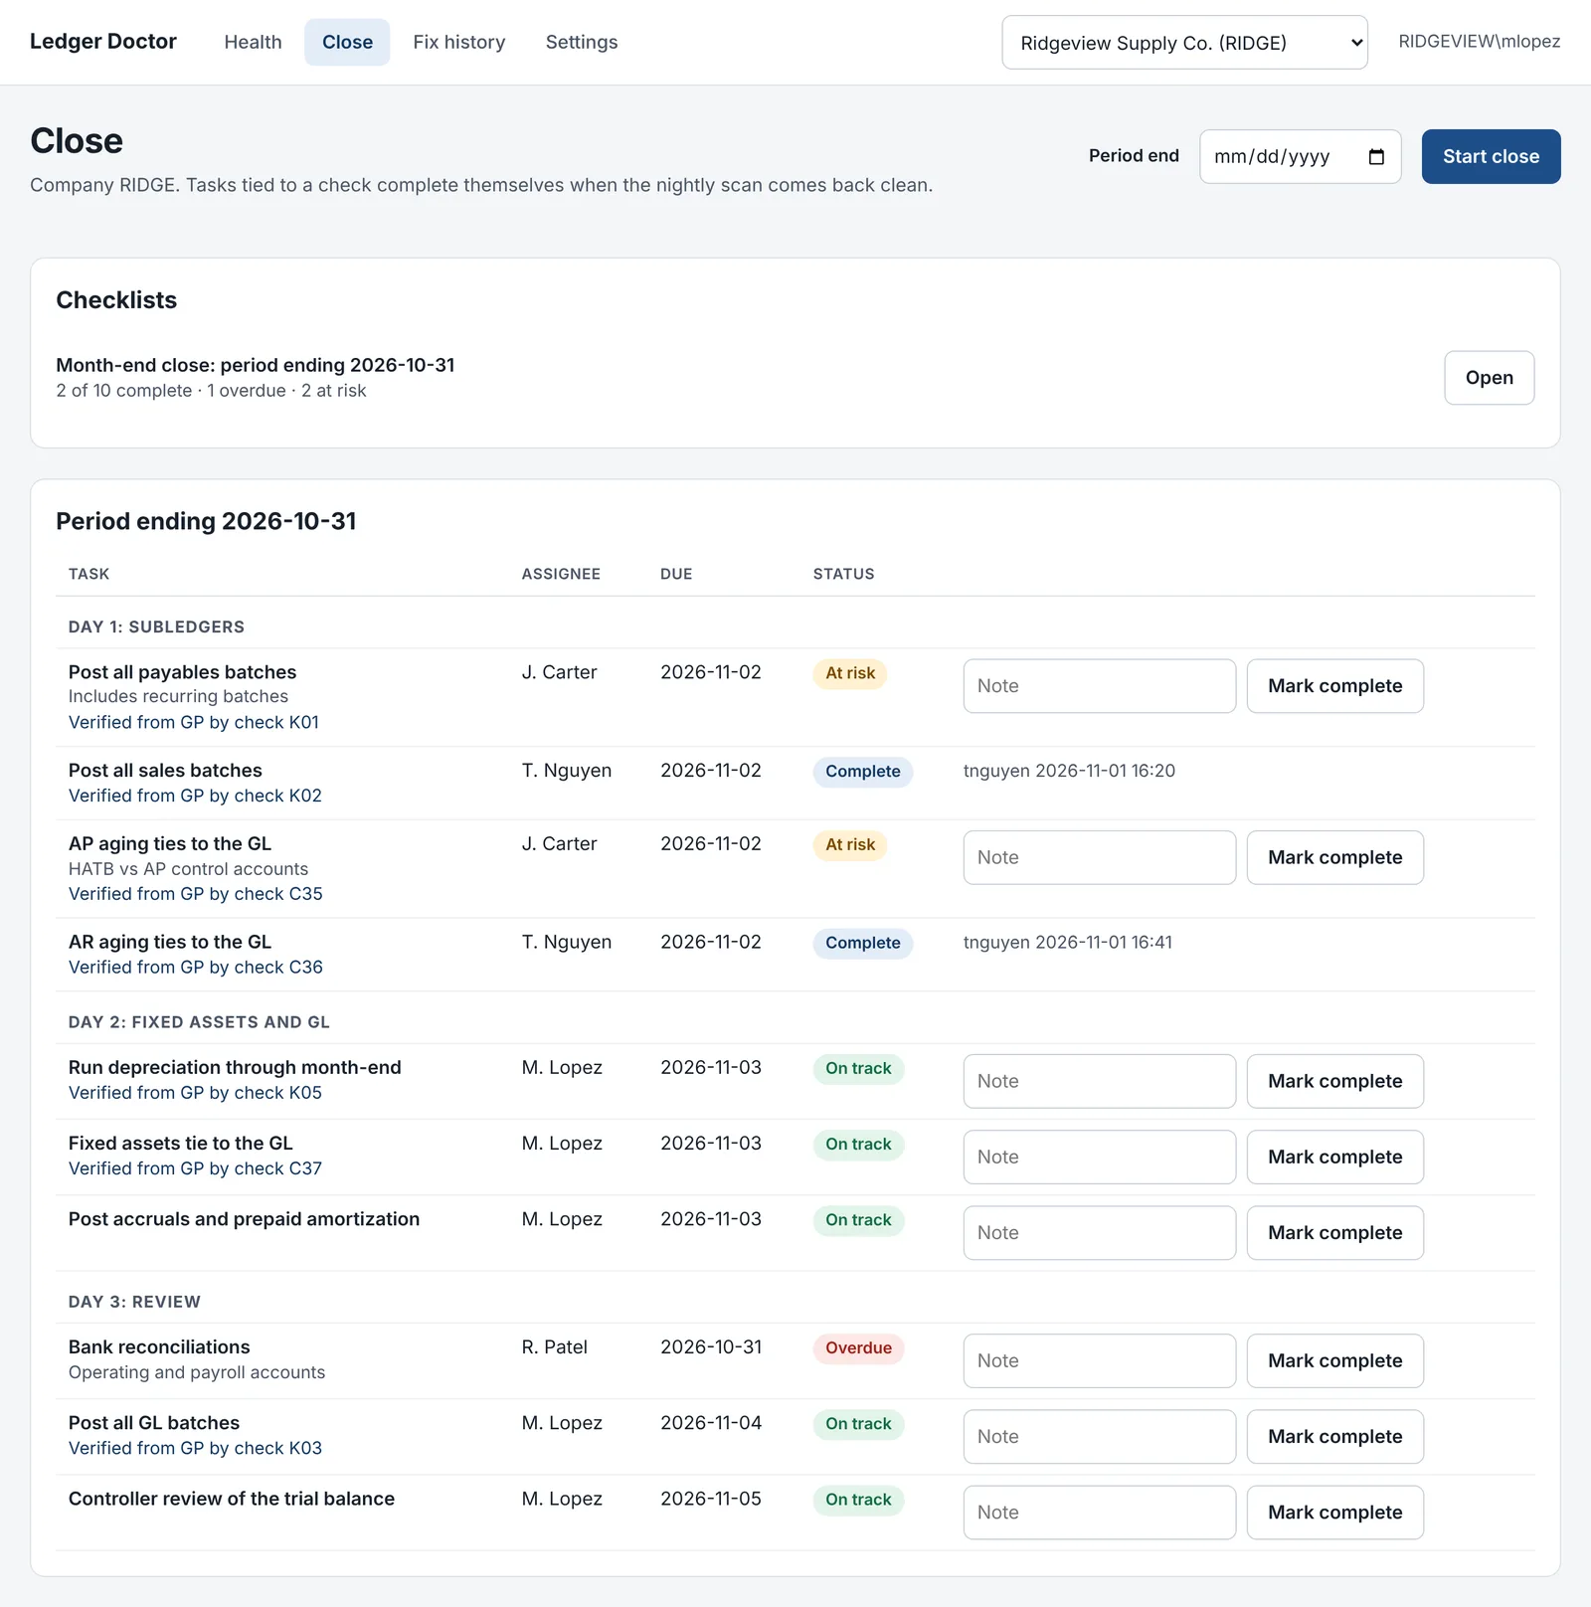This screenshot has height=1607, width=1591.
Task: Mark Controller review of trial balance complete
Action: (x=1334, y=1513)
